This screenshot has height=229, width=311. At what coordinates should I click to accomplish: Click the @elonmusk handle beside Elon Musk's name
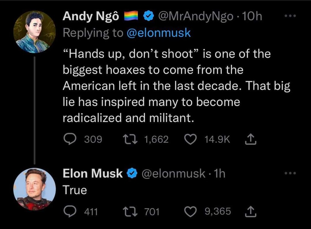click(173, 173)
